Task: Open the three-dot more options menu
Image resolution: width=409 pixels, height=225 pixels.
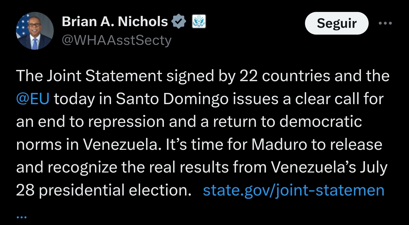Action: pos(385,23)
